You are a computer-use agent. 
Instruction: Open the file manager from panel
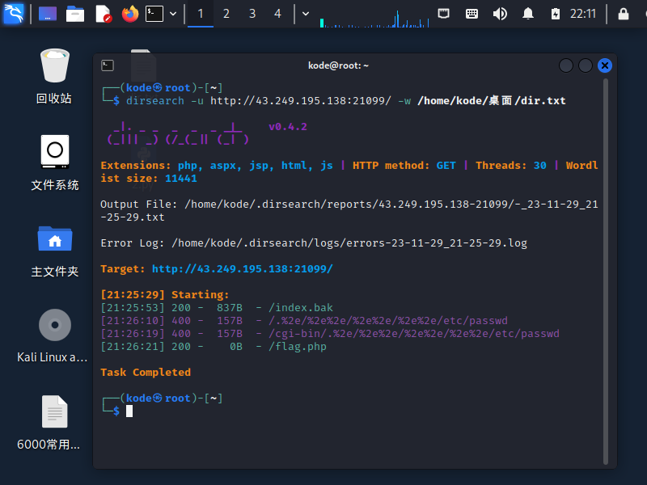pyautogui.click(x=75, y=14)
